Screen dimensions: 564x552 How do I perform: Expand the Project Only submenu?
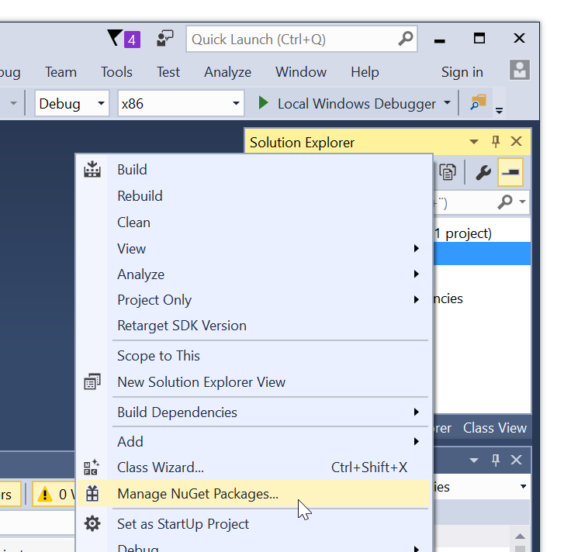[253, 300]
